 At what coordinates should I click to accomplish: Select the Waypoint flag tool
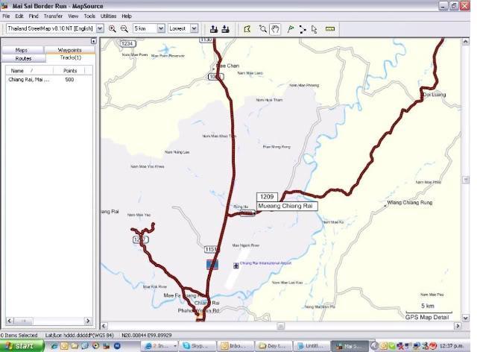pyautogui.click(x=291, y=29)
